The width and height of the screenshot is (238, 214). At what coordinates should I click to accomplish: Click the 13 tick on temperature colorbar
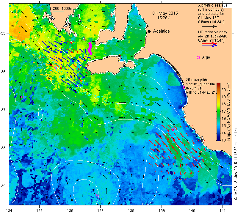(x=224, y=140)
